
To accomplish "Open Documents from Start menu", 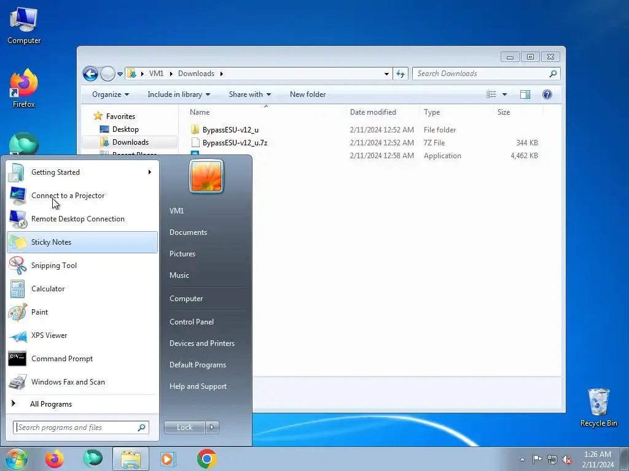I will [188, 232].
